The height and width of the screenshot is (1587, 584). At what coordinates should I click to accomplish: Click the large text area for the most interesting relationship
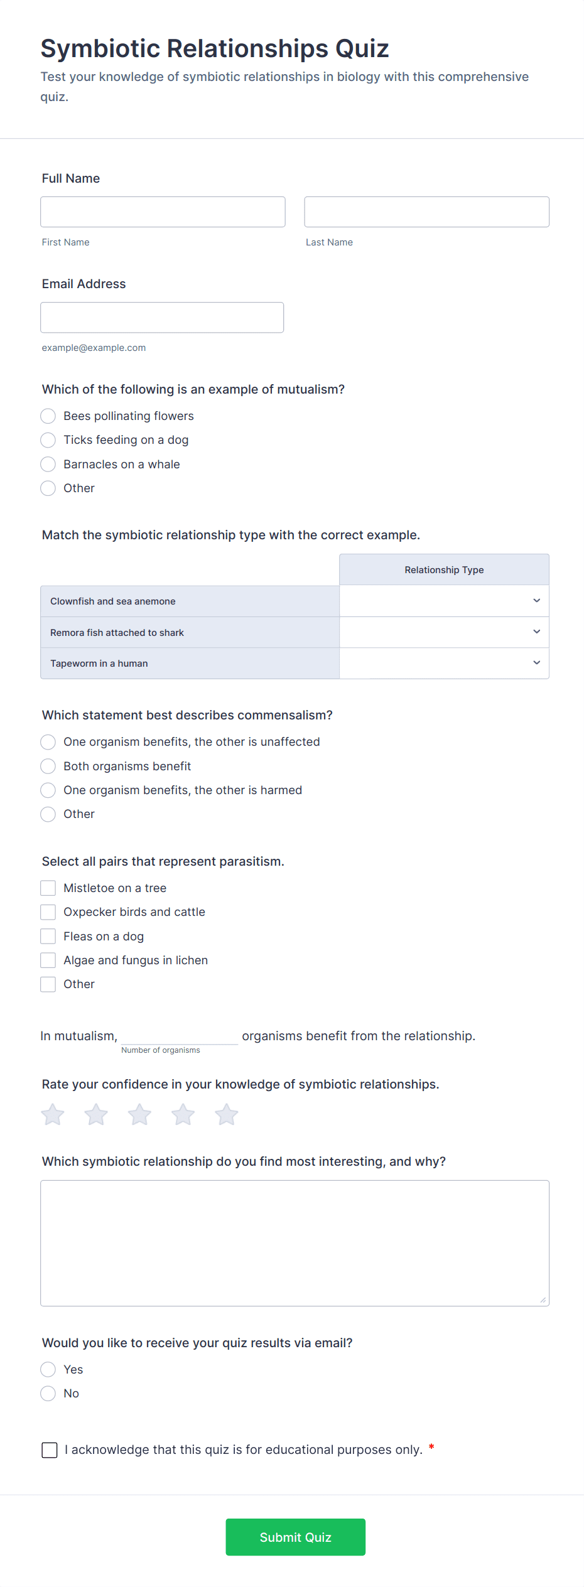point(295,1242)
